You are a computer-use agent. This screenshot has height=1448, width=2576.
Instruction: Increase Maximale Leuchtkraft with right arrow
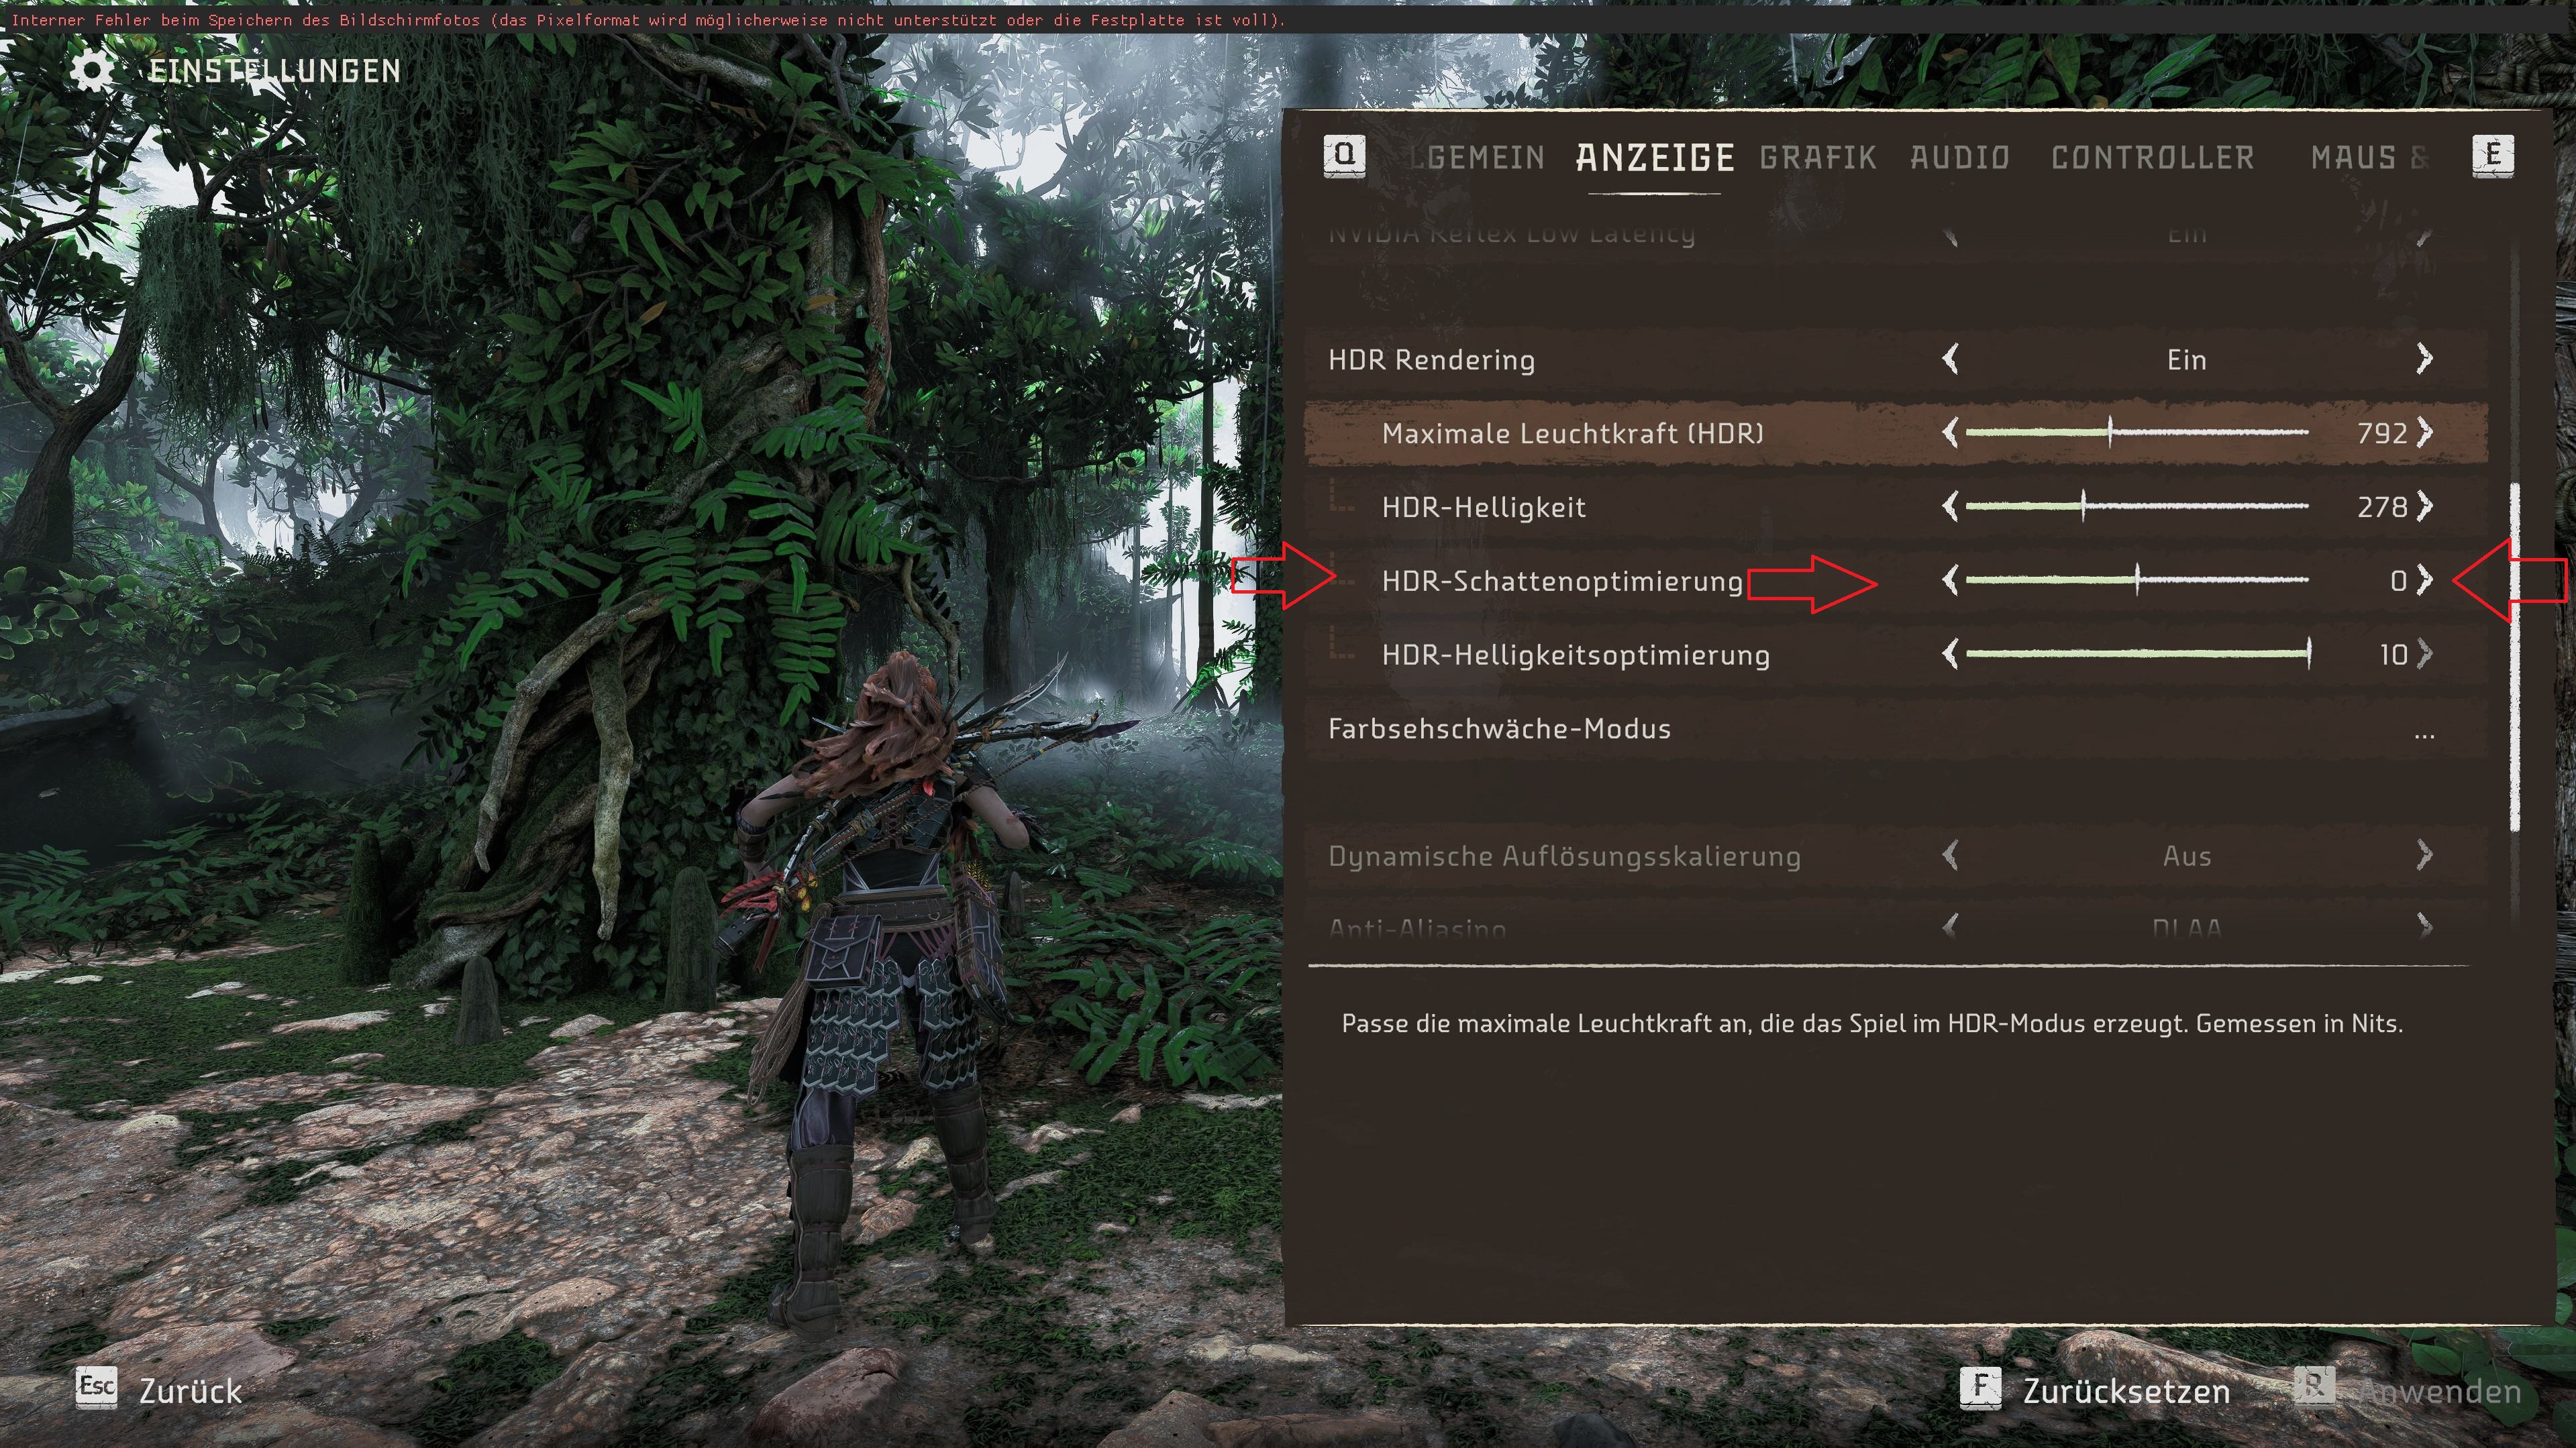[2424, 433]
